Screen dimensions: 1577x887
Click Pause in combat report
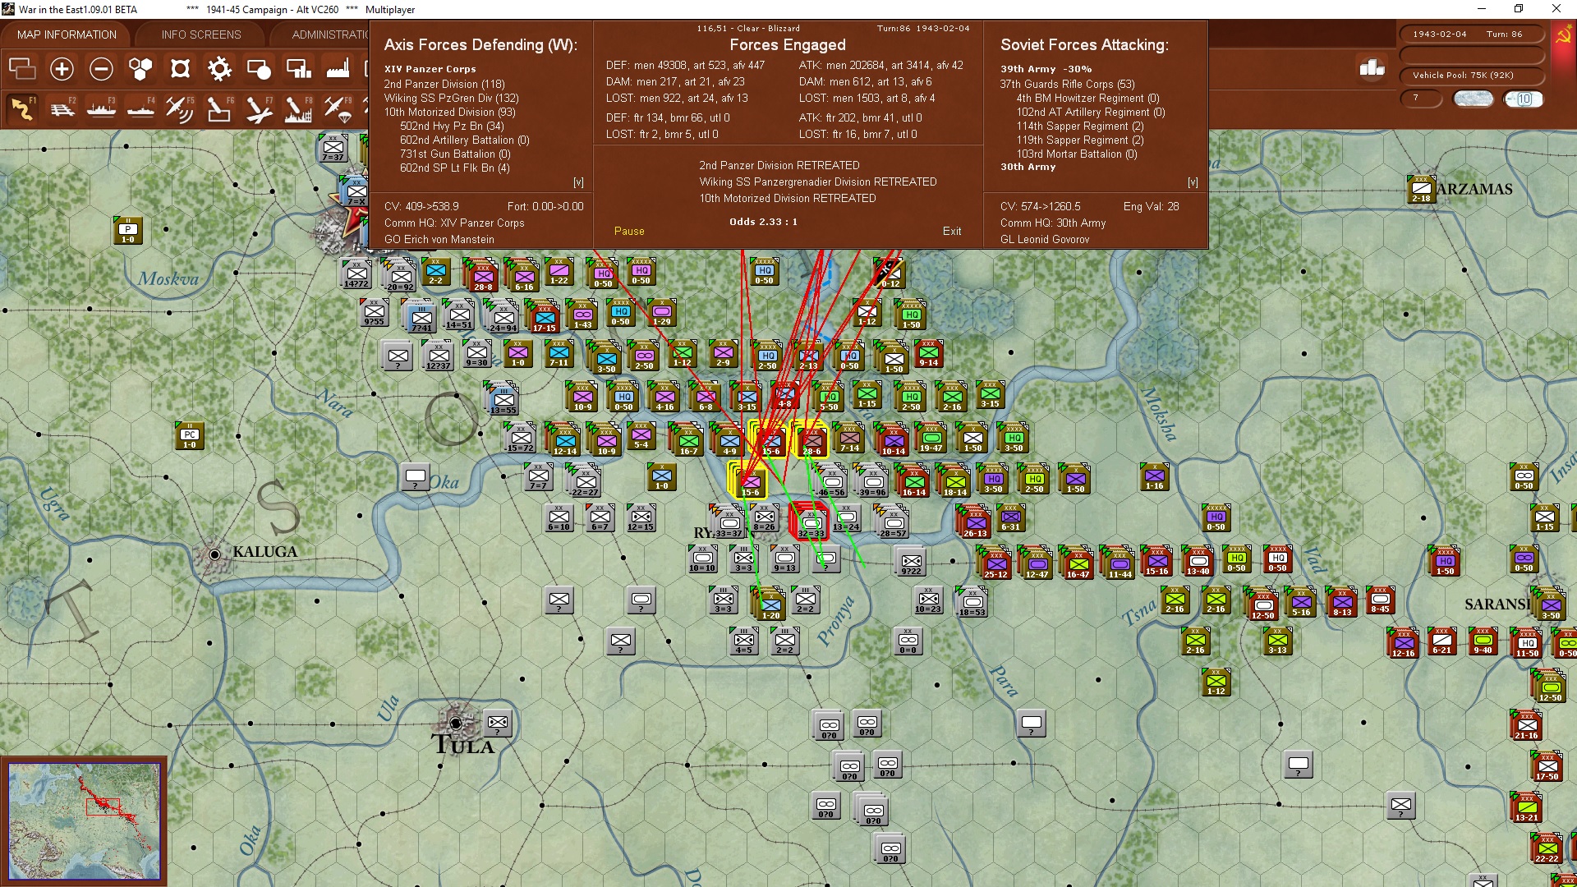point(629,231)
